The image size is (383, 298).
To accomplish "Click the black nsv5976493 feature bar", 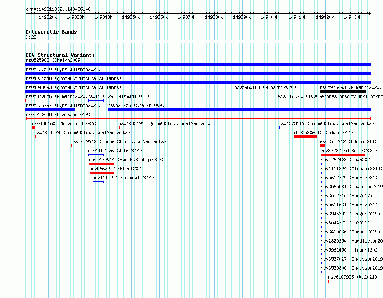I will 343,92.
